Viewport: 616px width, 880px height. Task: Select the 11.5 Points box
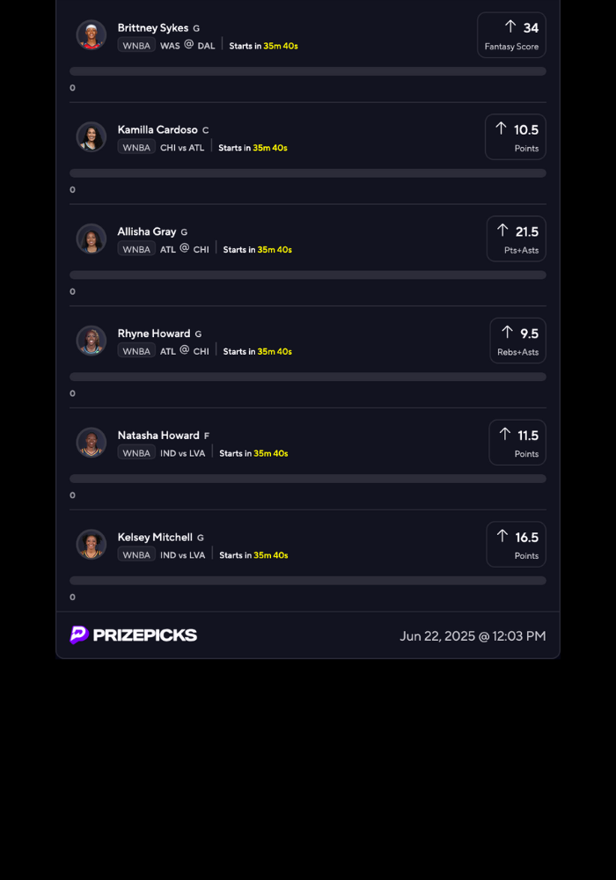point(517,442)
